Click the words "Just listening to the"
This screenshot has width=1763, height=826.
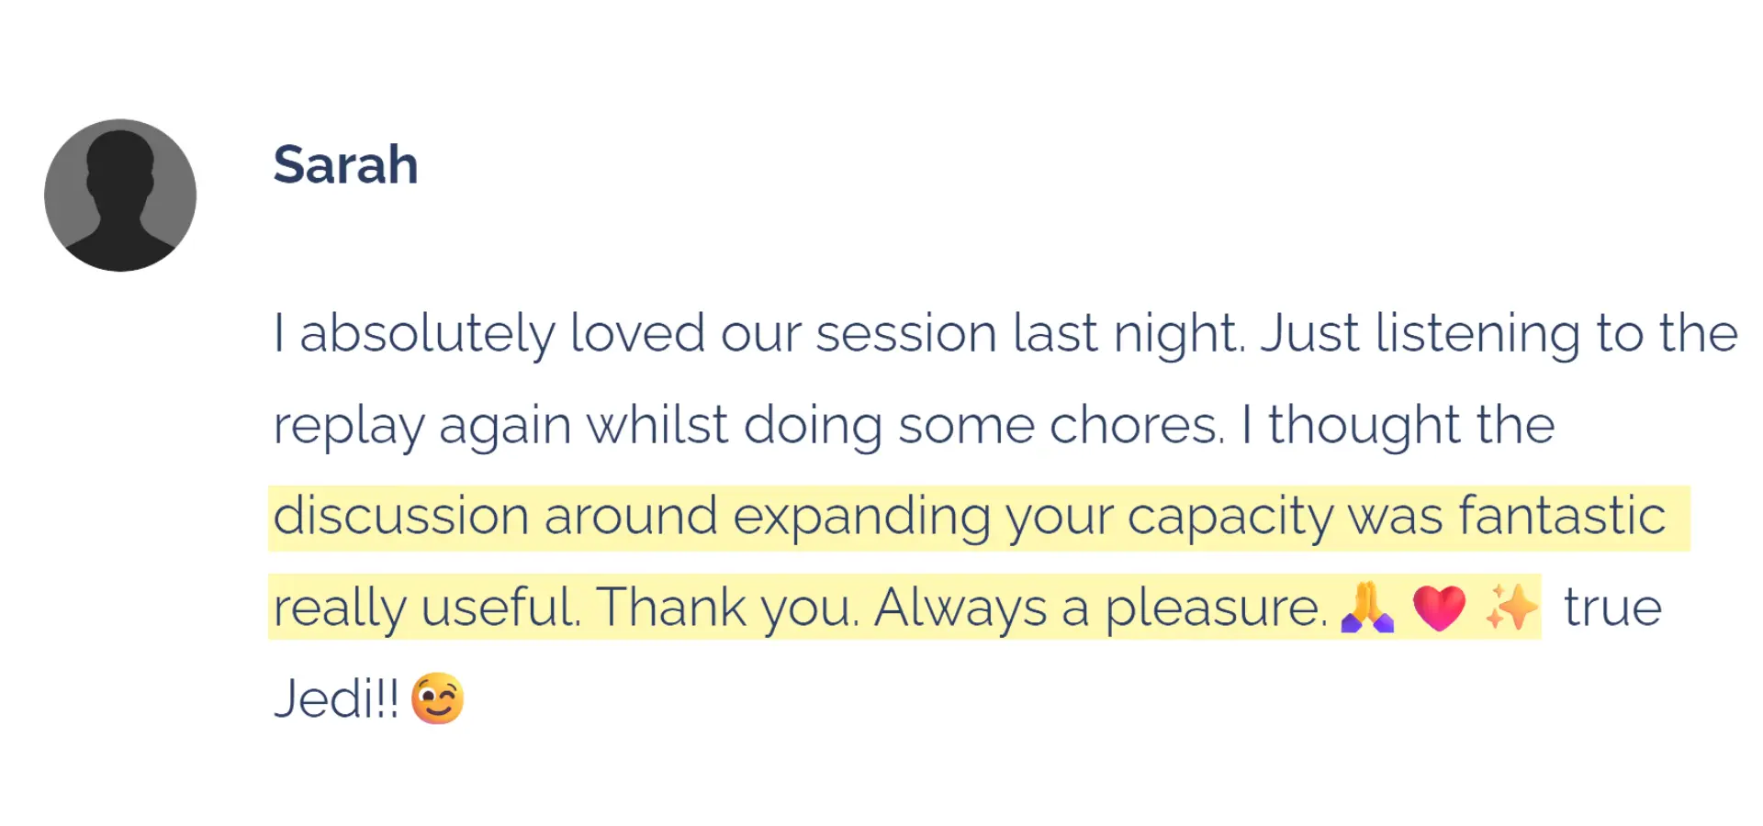pos(1499,332)
